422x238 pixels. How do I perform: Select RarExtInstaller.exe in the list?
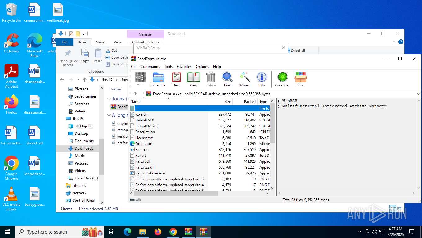(x=150, y=173)
